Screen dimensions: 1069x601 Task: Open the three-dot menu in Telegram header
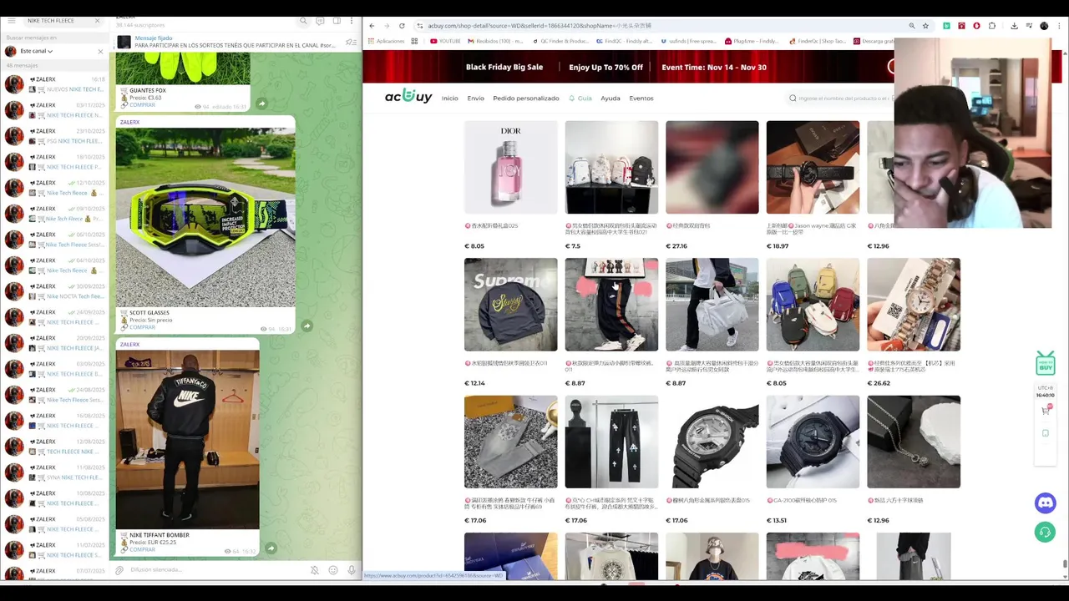[x=352, y=21]
